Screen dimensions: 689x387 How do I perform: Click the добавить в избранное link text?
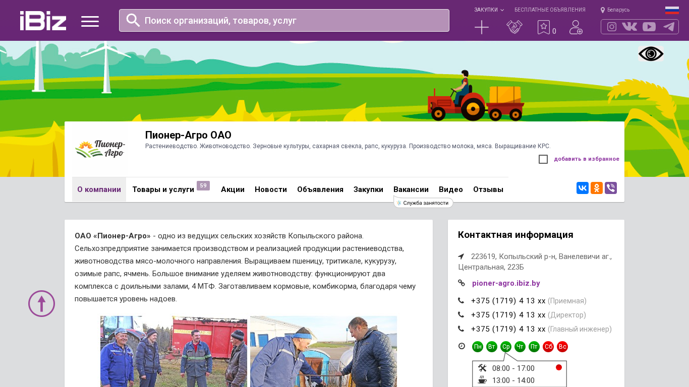coord(587,159)
